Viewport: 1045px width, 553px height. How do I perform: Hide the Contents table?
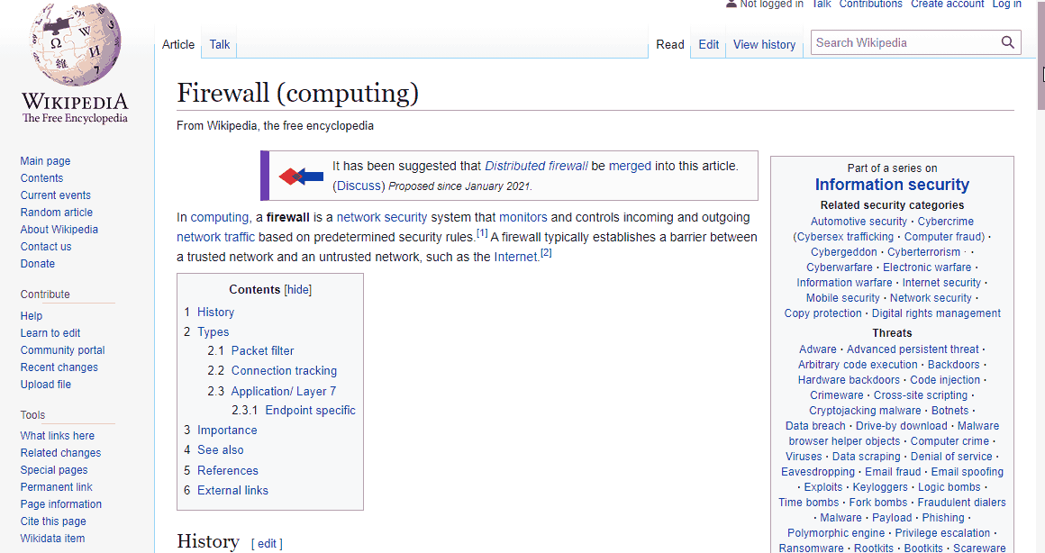pyautogui.click(x=298, y=290)
